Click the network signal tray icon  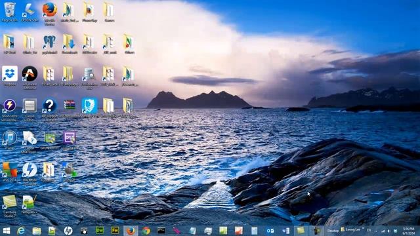[x=383, y=231]
